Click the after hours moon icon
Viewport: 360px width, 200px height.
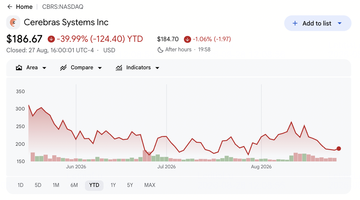coord(160,50)
